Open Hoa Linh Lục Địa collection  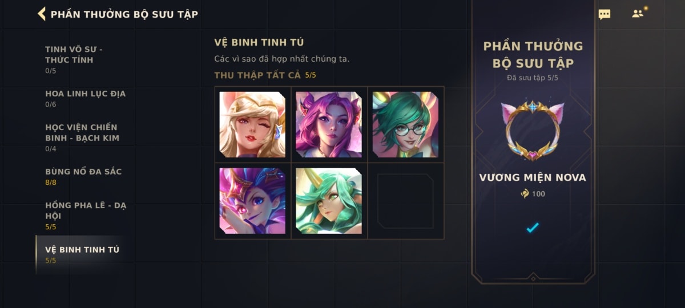click(x=86, y=99)
